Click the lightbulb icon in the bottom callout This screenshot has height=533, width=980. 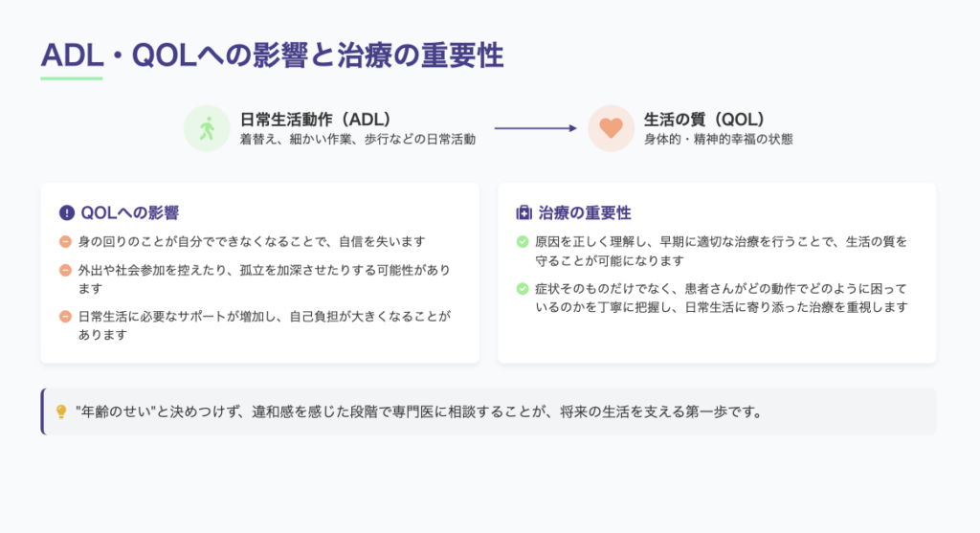tap(61, 411)
